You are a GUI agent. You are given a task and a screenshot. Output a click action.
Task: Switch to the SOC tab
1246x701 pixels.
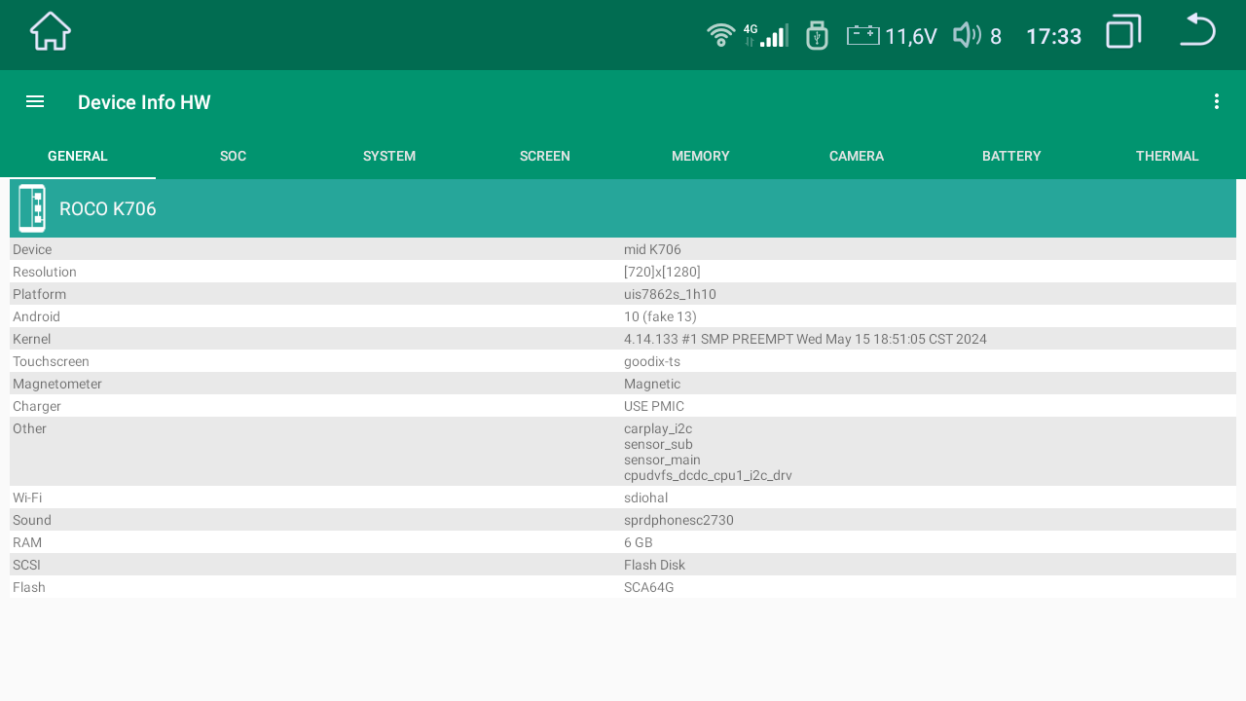[x=234, y=156]
